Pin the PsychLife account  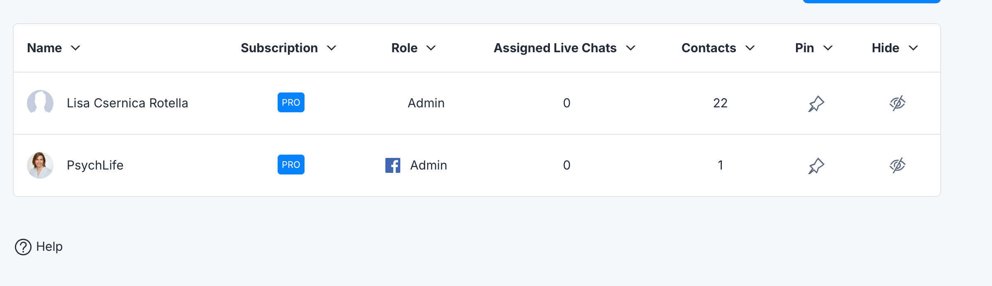click(x=816, y=165)
